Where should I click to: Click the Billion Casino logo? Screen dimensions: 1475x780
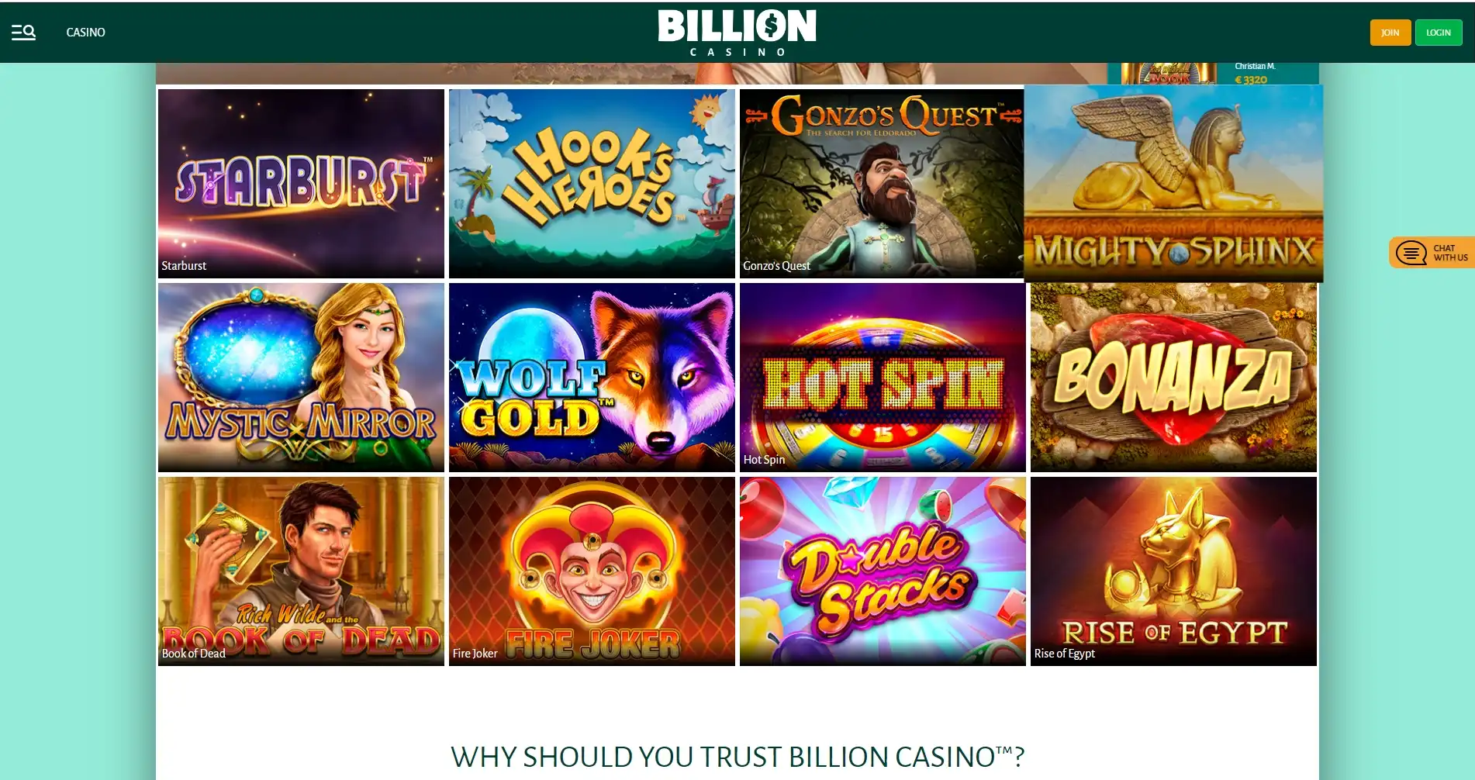(737, 33)
